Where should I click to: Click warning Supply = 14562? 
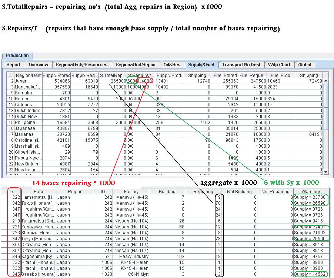[x=310, y=274]
